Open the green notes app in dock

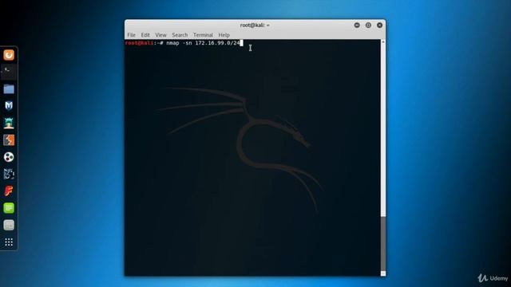(x=9, y=208)
